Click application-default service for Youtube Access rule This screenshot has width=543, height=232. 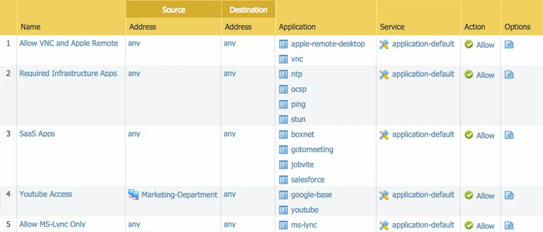click(423, 195)
